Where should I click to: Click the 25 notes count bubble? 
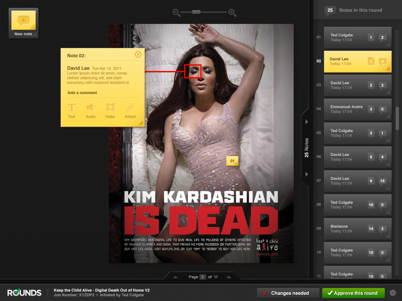pos(330,11)
